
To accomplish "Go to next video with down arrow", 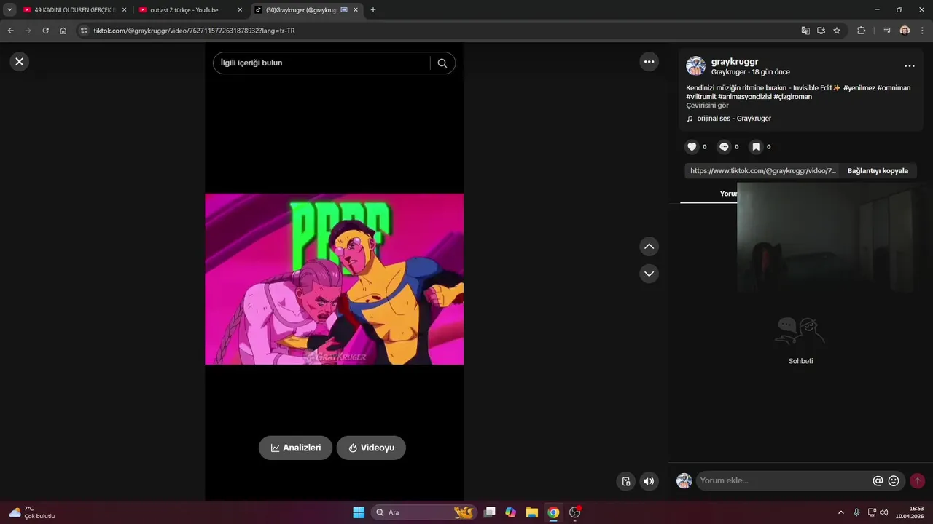I will tap(649, 274).
